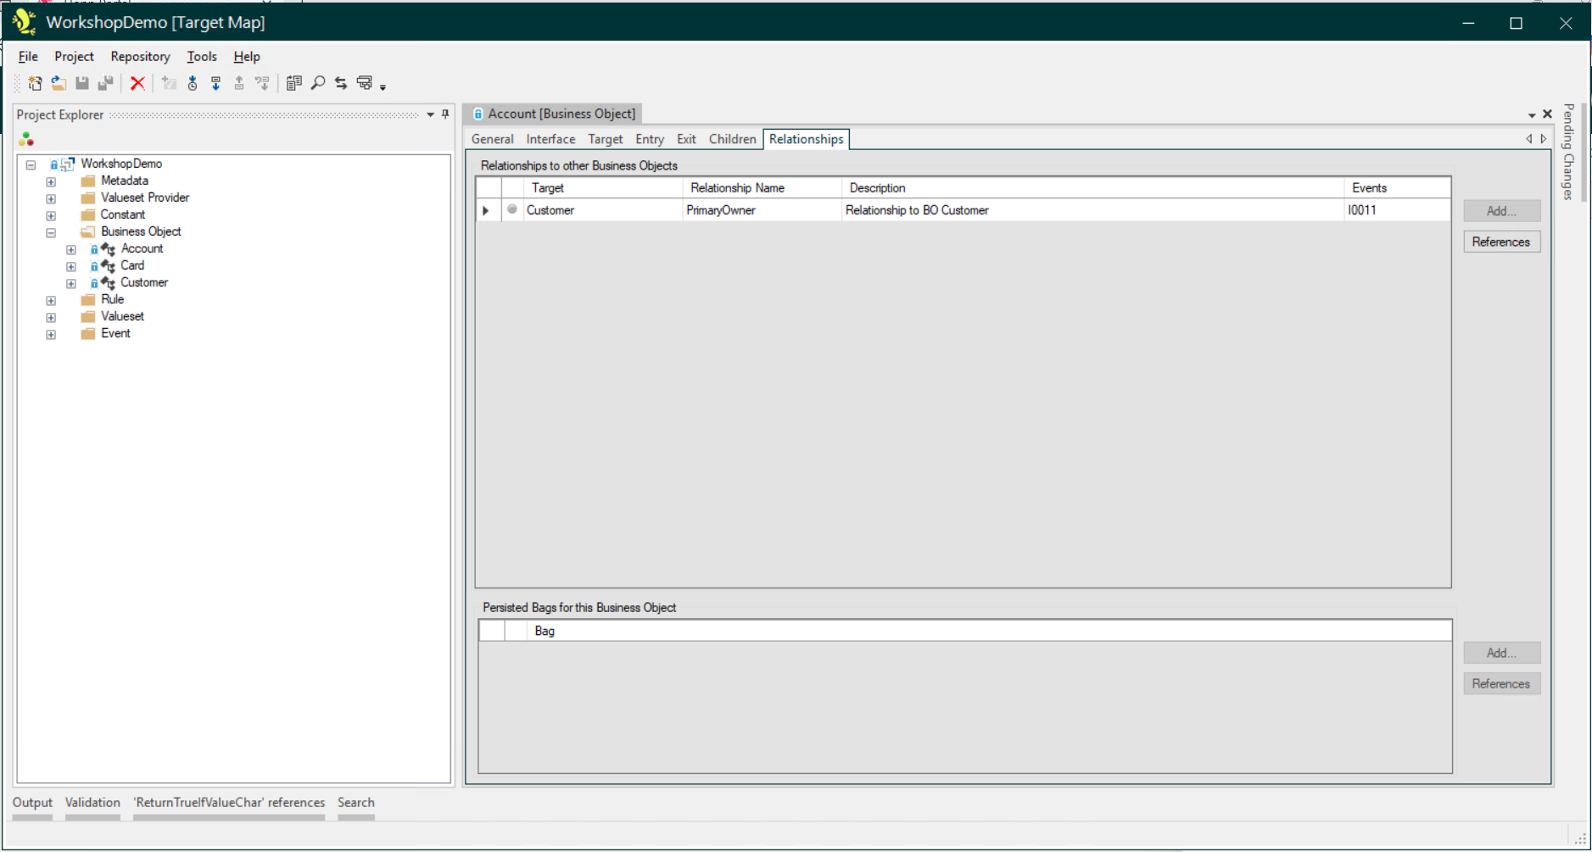The width and height of the screenshot is (1592, 852).
Task: Click the red X delete icon
Action: coord(137,83)
